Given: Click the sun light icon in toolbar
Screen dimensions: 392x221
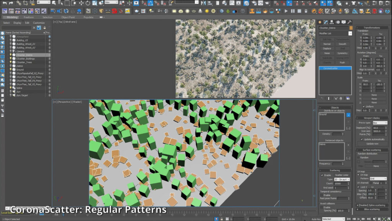Looking at the screenshot, I should pos(207,11).
